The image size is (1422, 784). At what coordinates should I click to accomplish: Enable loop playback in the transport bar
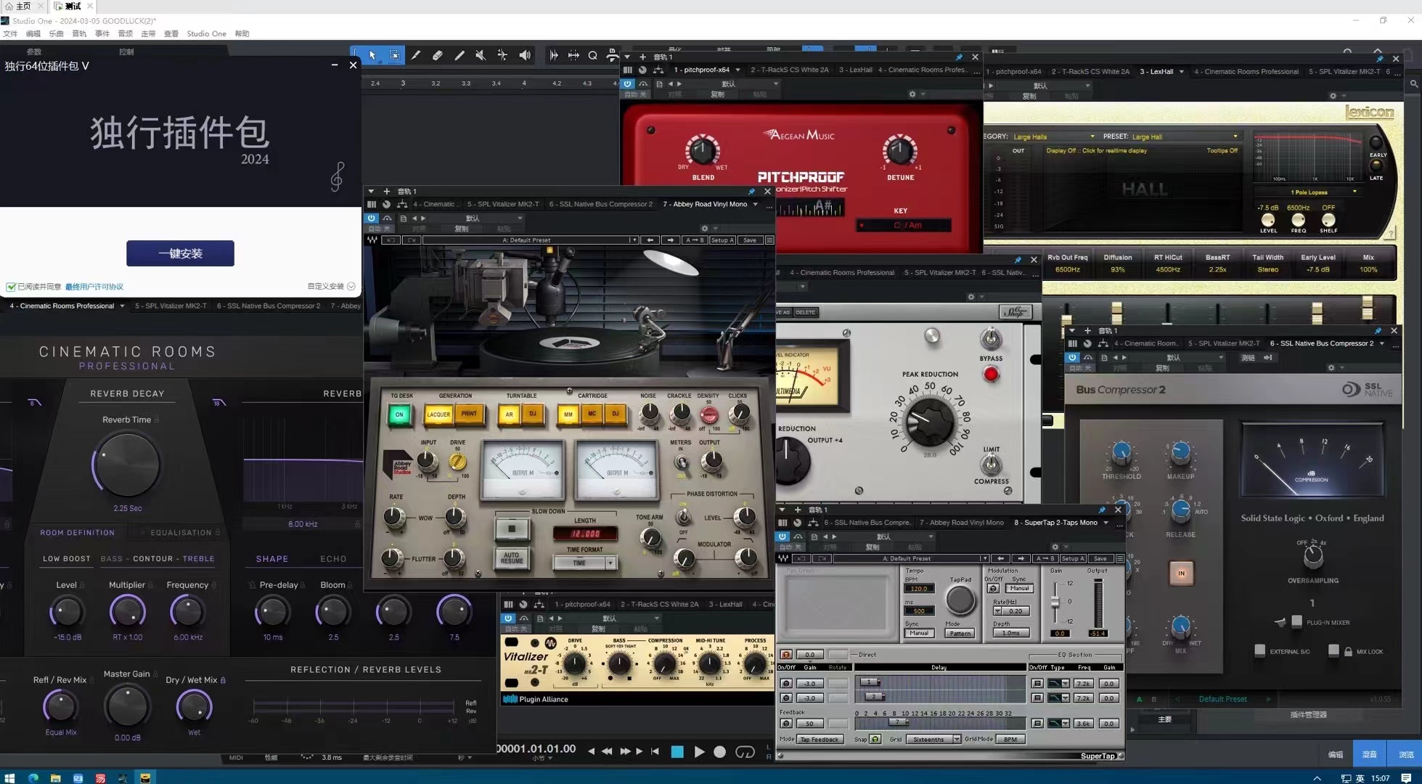(745, 752)
